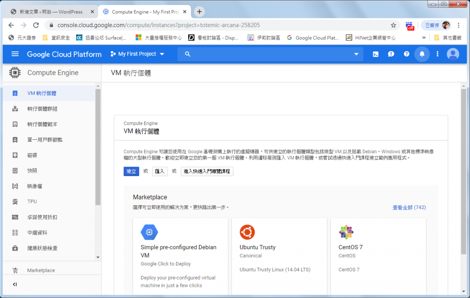Open 執行個體群組 in sidebar
This screenshot has width=470, height=298.
coord(50,109)
